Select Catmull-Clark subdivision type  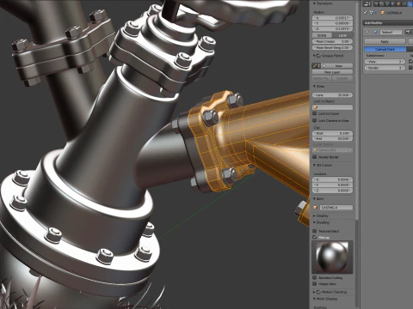[x=385, y=49]
